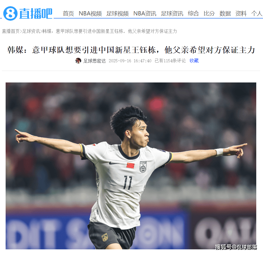Click the article title in the breadcrumb
This screenshot has height=253, width=263.
[x=110, y=31]
